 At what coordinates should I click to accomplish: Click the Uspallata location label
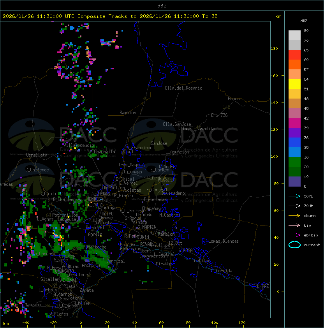[37, 155]
